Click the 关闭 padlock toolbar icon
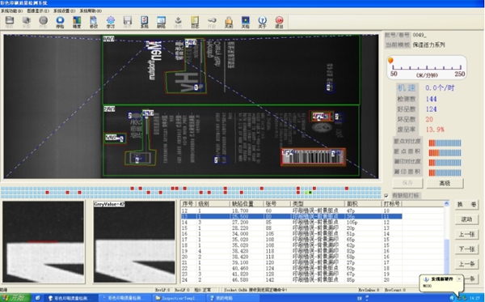This screenshot has height=302, width=485. pos(229,22)
